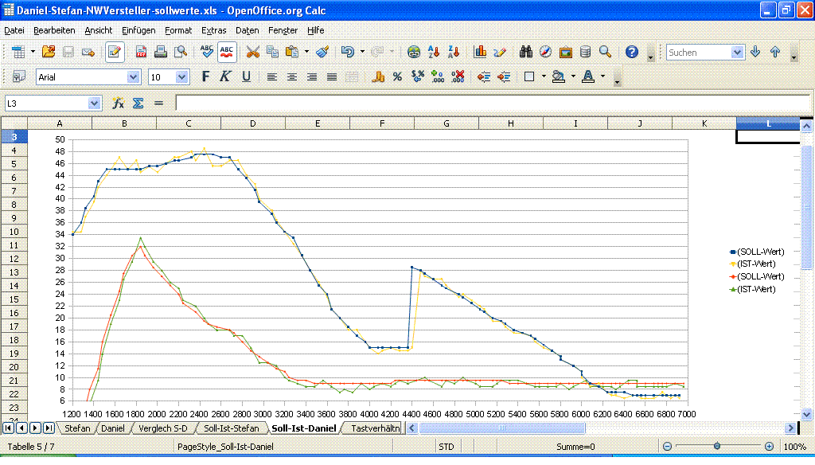Run the spelling check
Image resolution: width=815 pixels, height=465 pixels.
pos(206,52)
